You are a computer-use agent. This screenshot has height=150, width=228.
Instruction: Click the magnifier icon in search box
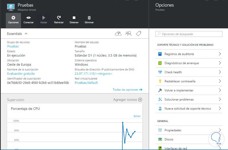point(159,34)
